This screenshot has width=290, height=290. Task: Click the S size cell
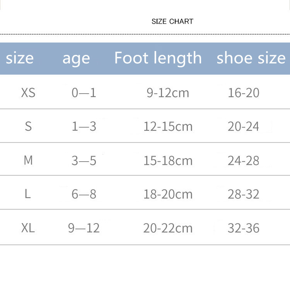(x=28, y=126)
